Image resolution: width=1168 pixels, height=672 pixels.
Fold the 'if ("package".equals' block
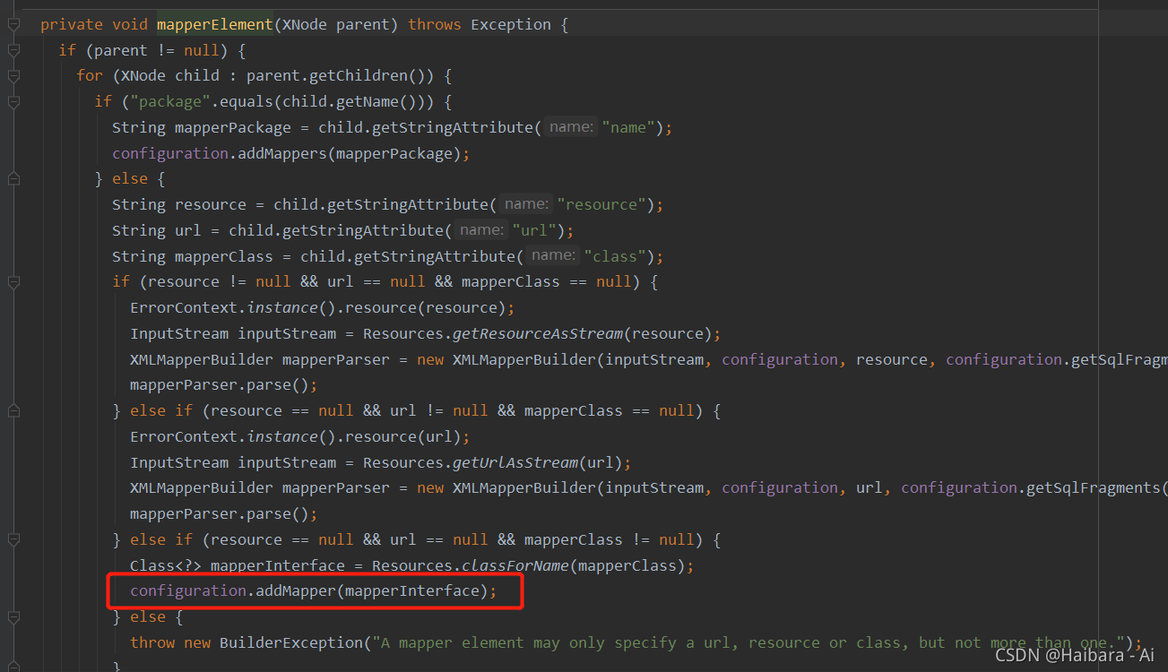(x=13, y=102)
